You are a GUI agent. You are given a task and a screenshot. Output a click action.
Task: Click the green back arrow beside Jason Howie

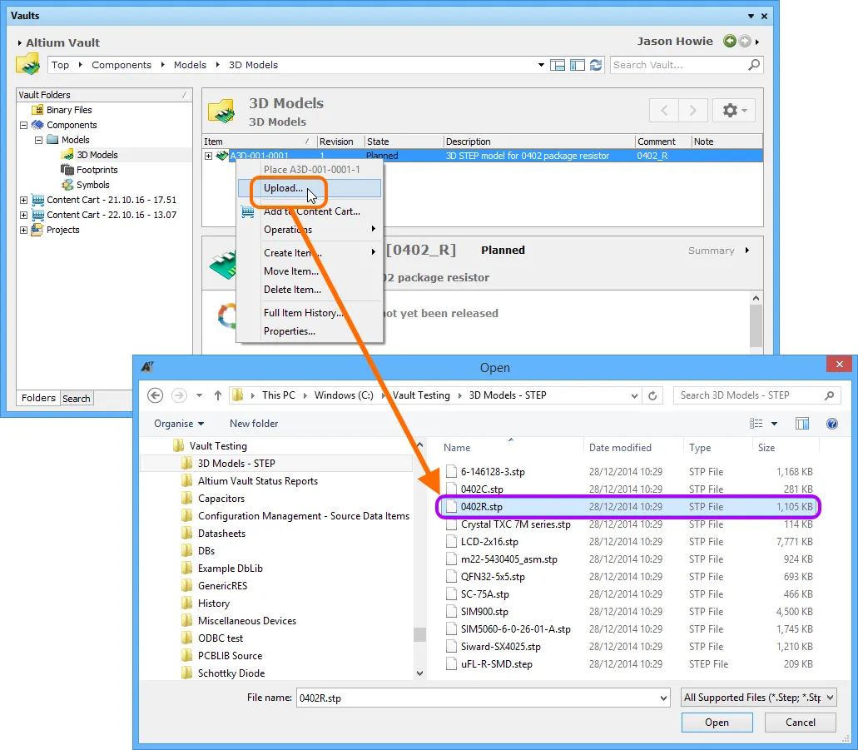point(729,41)
